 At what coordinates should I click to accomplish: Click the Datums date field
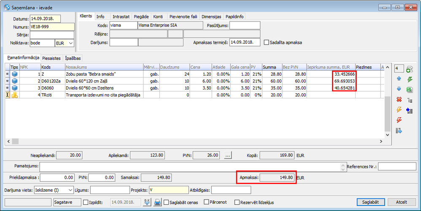[x=46, y=19]
